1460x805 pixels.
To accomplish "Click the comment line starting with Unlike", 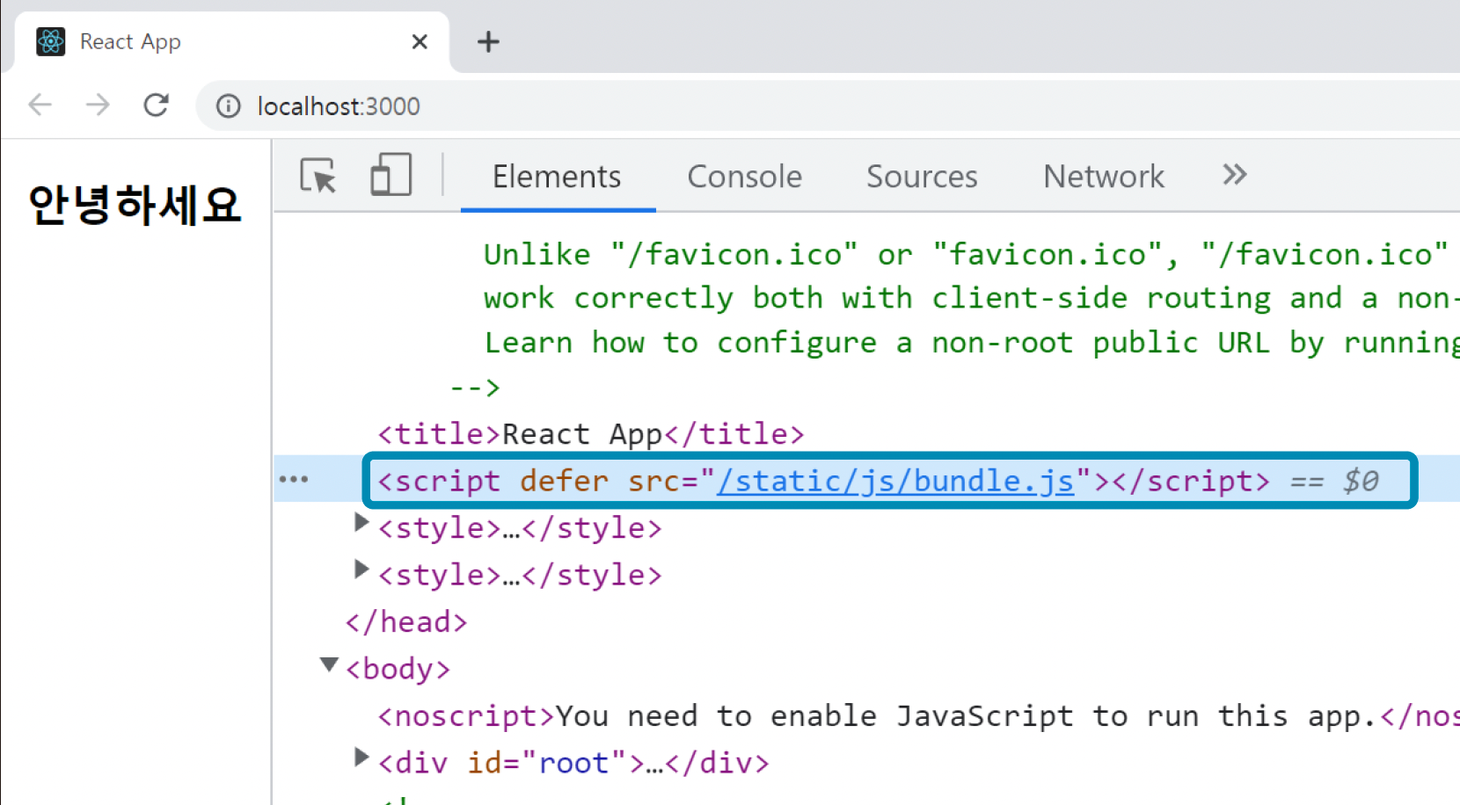I will 966,255.
